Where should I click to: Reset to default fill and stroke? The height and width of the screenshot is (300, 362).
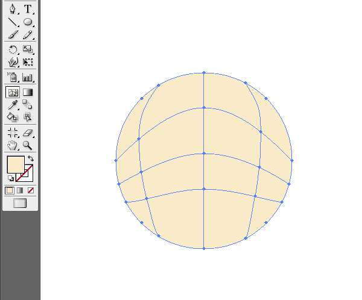(x=11, y=178)
